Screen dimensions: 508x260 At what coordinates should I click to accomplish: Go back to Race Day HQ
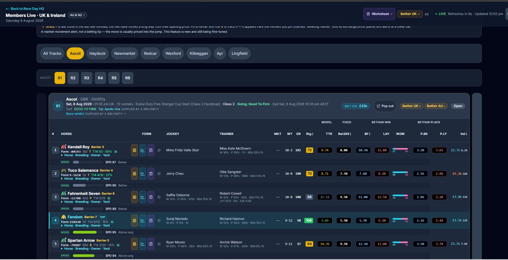coord(25,9)
